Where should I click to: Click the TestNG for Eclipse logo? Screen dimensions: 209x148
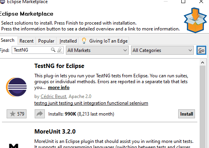click(16, 87)
